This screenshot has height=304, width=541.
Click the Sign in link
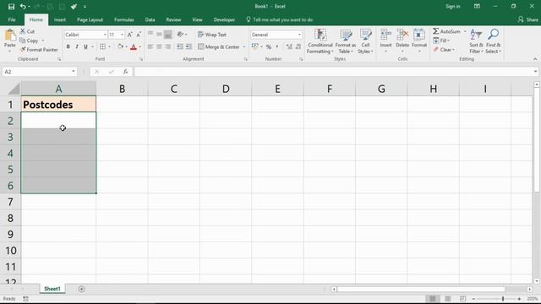tap(453, 7)
